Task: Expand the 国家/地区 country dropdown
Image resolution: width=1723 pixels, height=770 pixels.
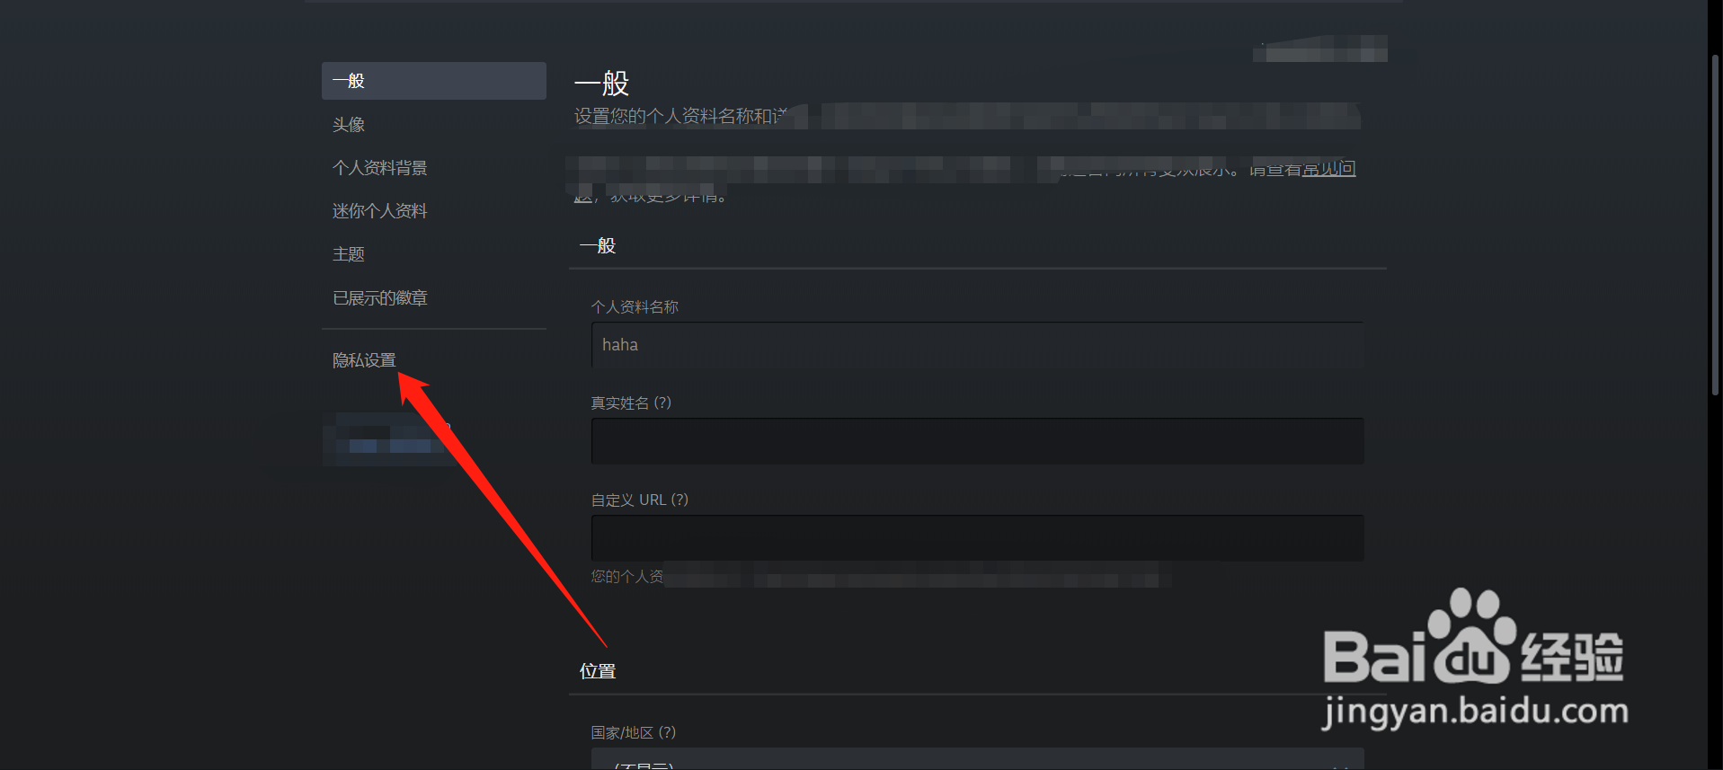Action: click(977, 759)
